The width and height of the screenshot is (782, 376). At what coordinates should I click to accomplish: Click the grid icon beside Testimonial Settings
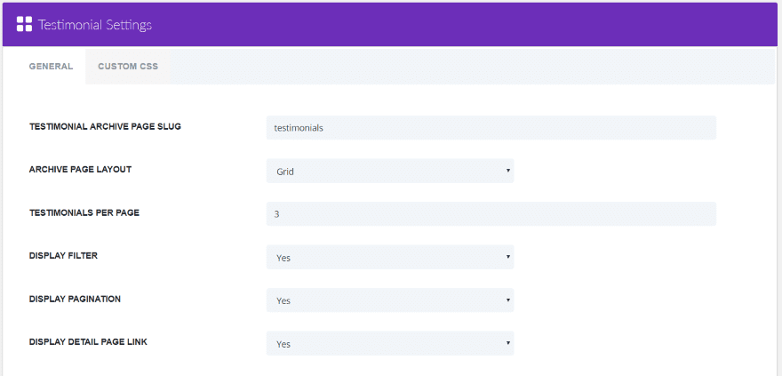click(24, 24)
